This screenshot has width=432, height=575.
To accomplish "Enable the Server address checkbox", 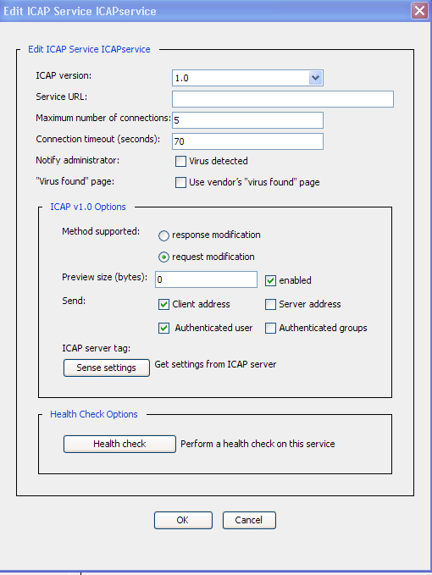I will pos(270,304).
